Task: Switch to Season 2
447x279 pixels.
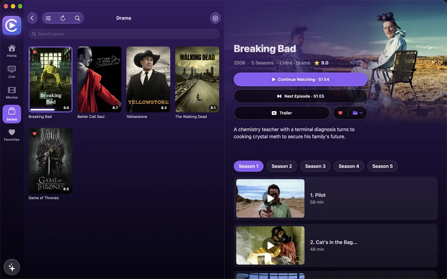Action: point(282,166)
